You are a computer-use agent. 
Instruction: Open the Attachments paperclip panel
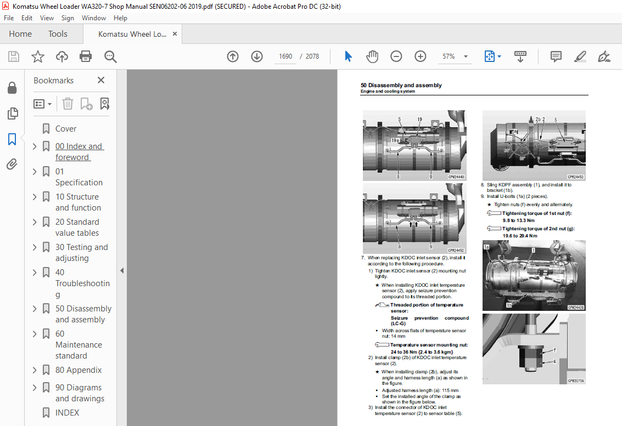(x=12, y=164)
